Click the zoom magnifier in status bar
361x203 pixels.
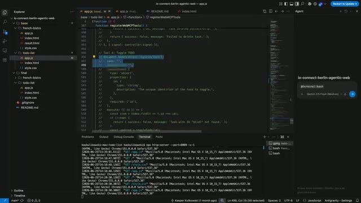coord(222,201)
